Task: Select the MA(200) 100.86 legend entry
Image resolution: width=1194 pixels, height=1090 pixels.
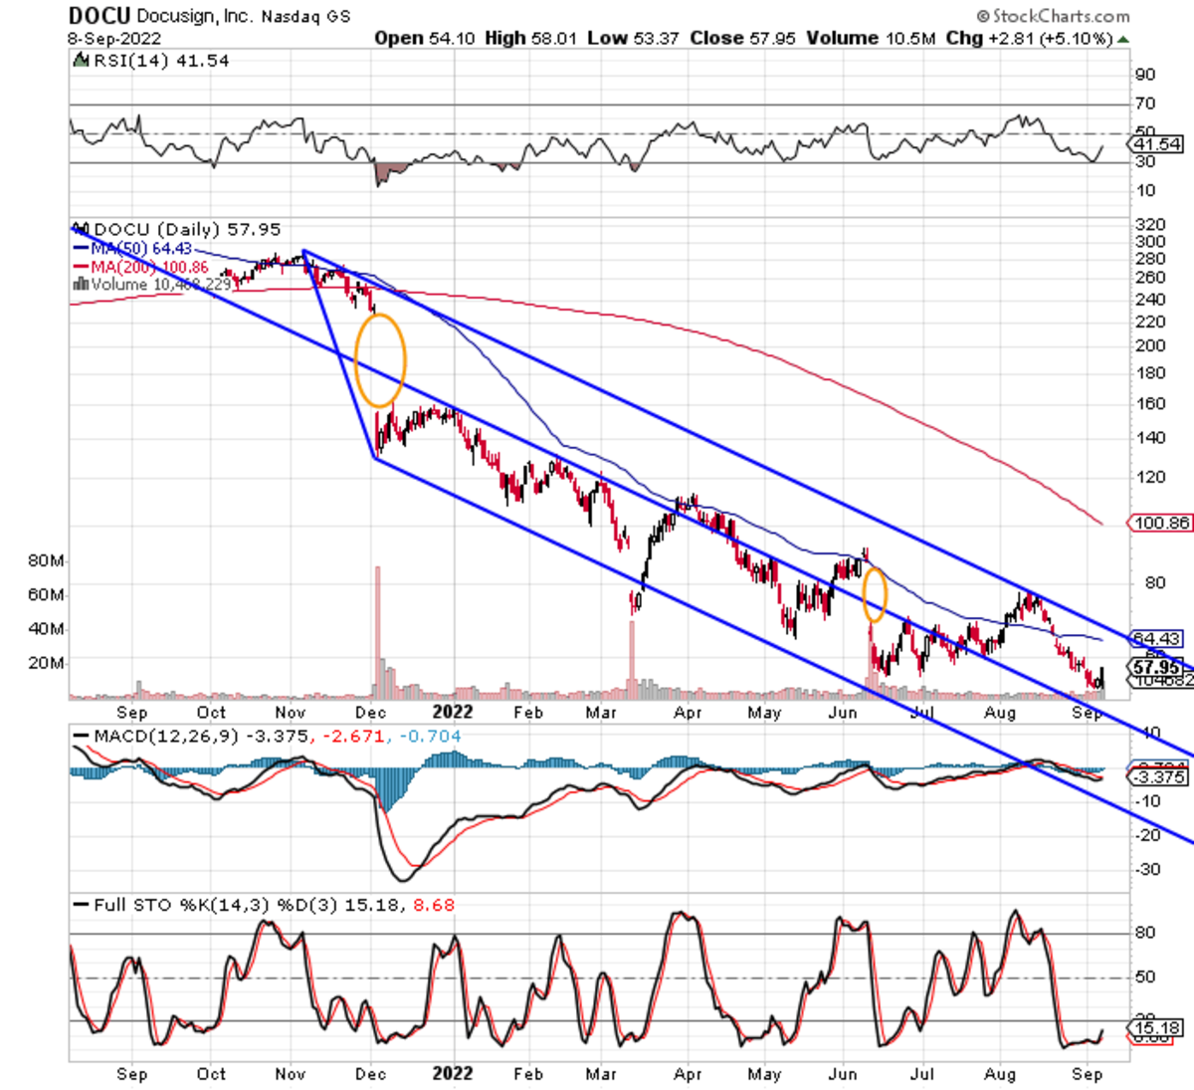Action: 149,267
